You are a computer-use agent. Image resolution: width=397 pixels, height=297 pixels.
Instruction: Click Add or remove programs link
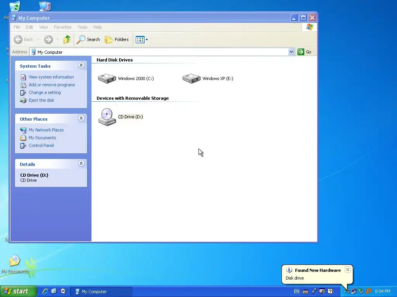click(x=52, y=85)
